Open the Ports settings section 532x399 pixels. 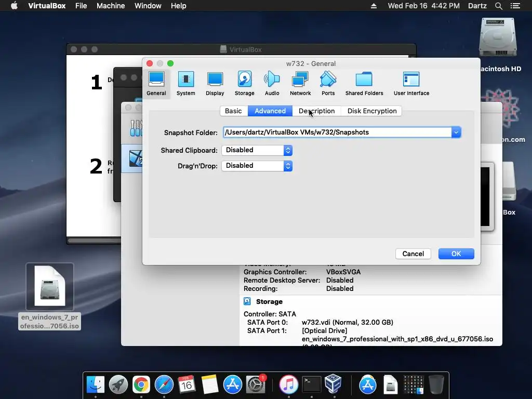click(x=328, y=84)
